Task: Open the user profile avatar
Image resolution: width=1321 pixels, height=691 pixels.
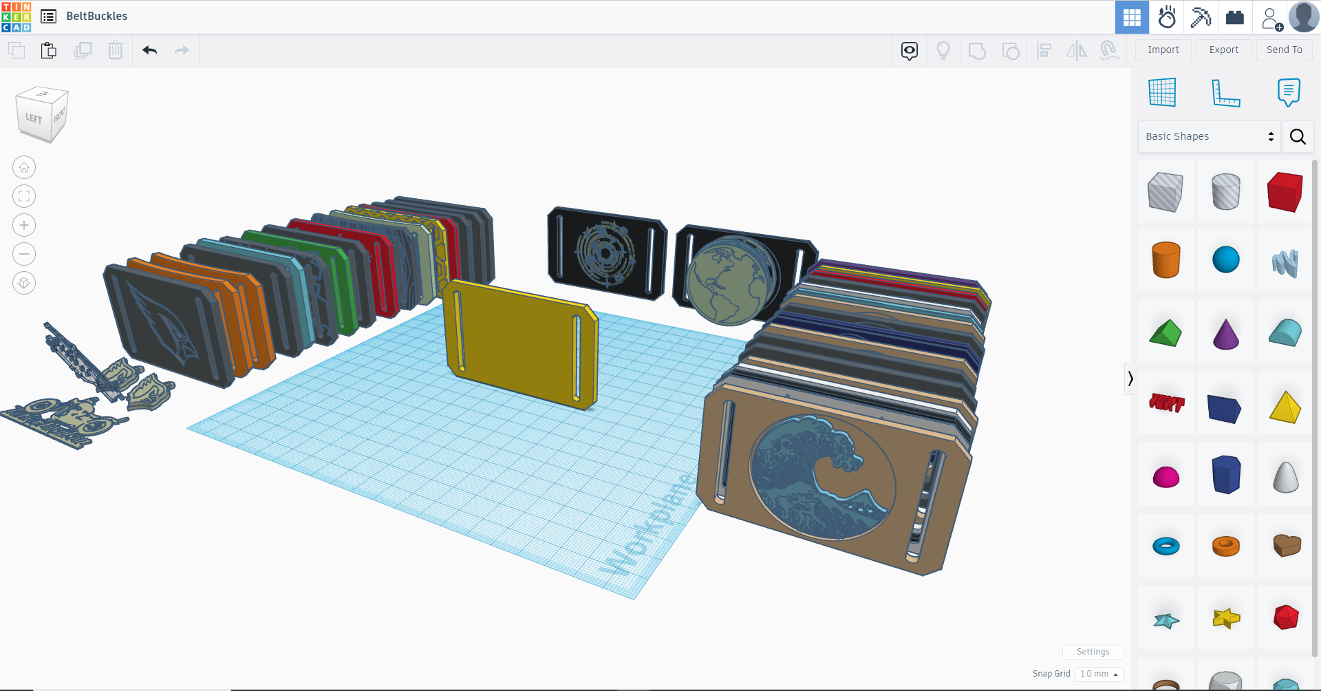Action: (x=1304, y=17)
